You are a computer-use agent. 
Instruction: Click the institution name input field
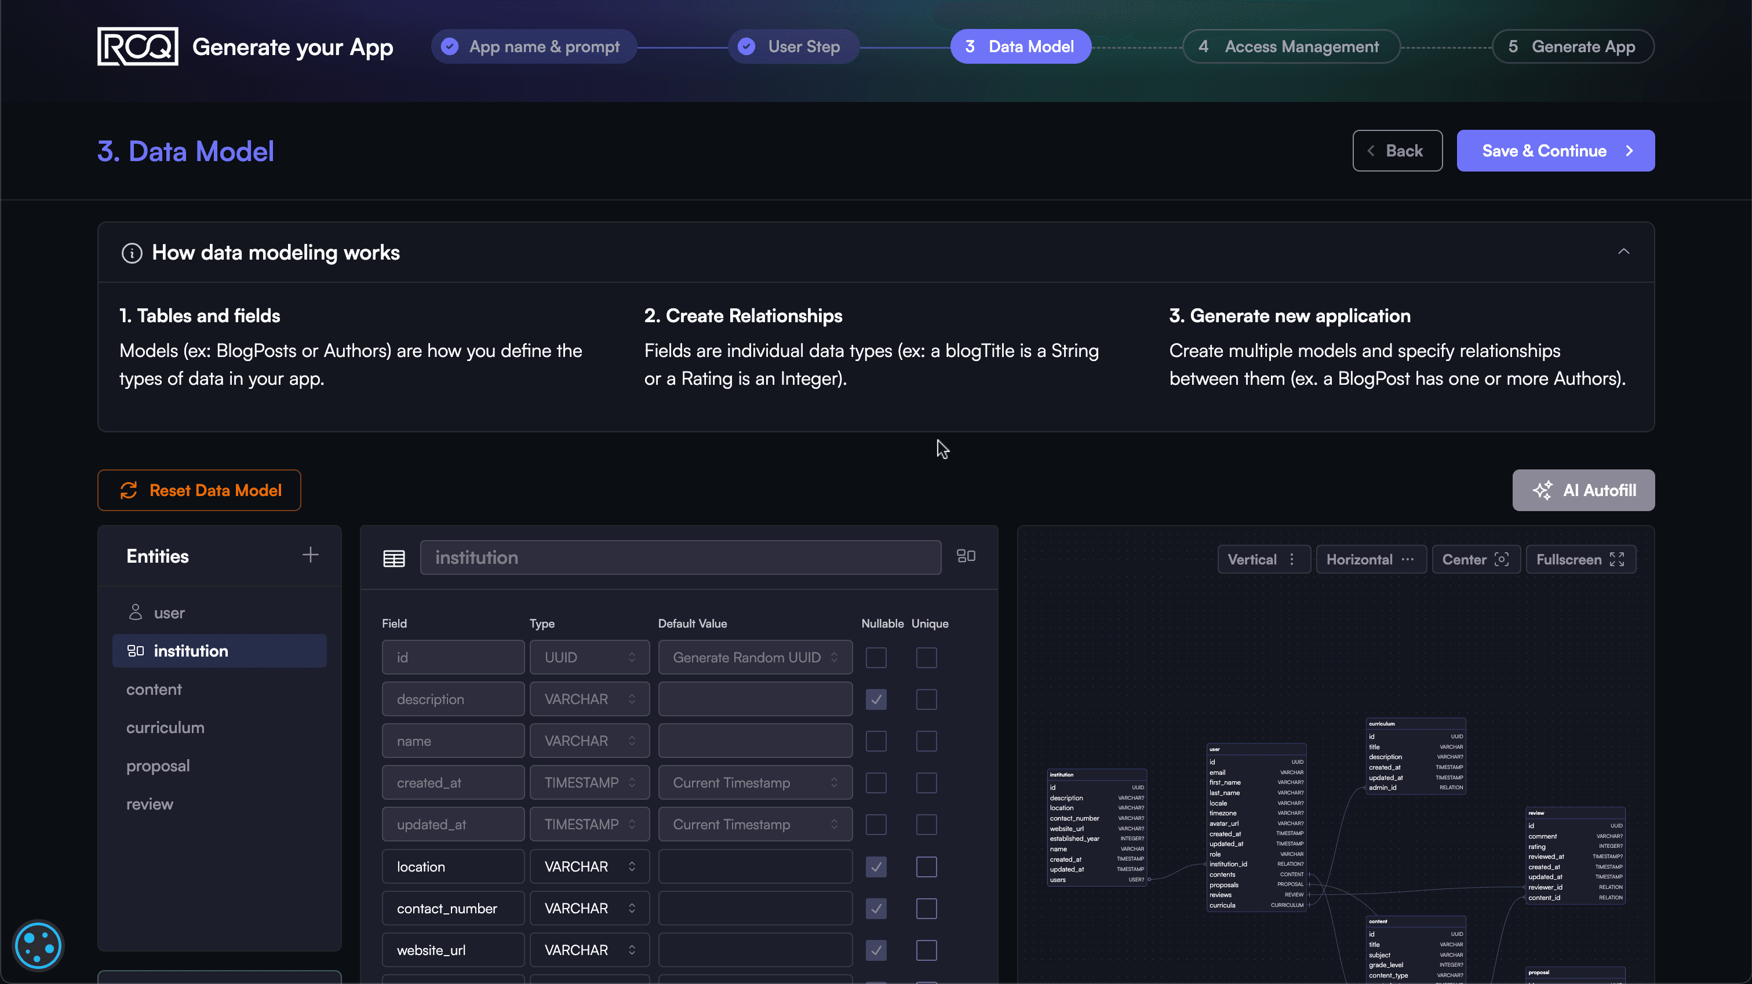680,557
